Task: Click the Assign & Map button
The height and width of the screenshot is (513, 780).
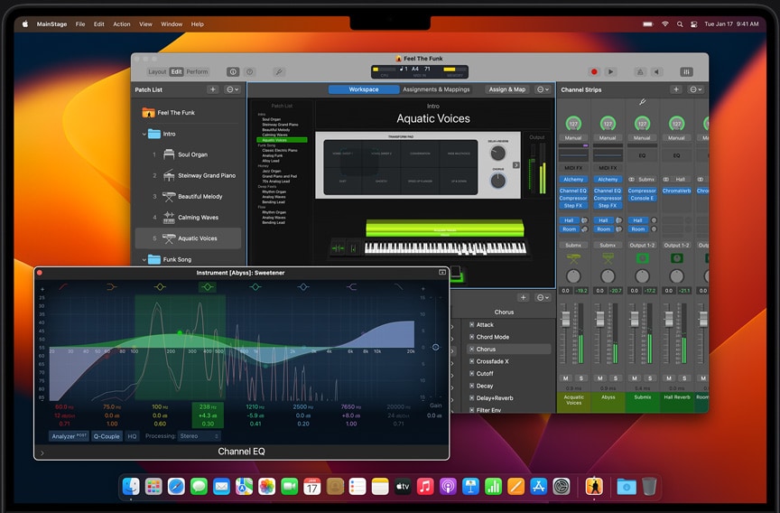Action: click(x=506, y=89)
